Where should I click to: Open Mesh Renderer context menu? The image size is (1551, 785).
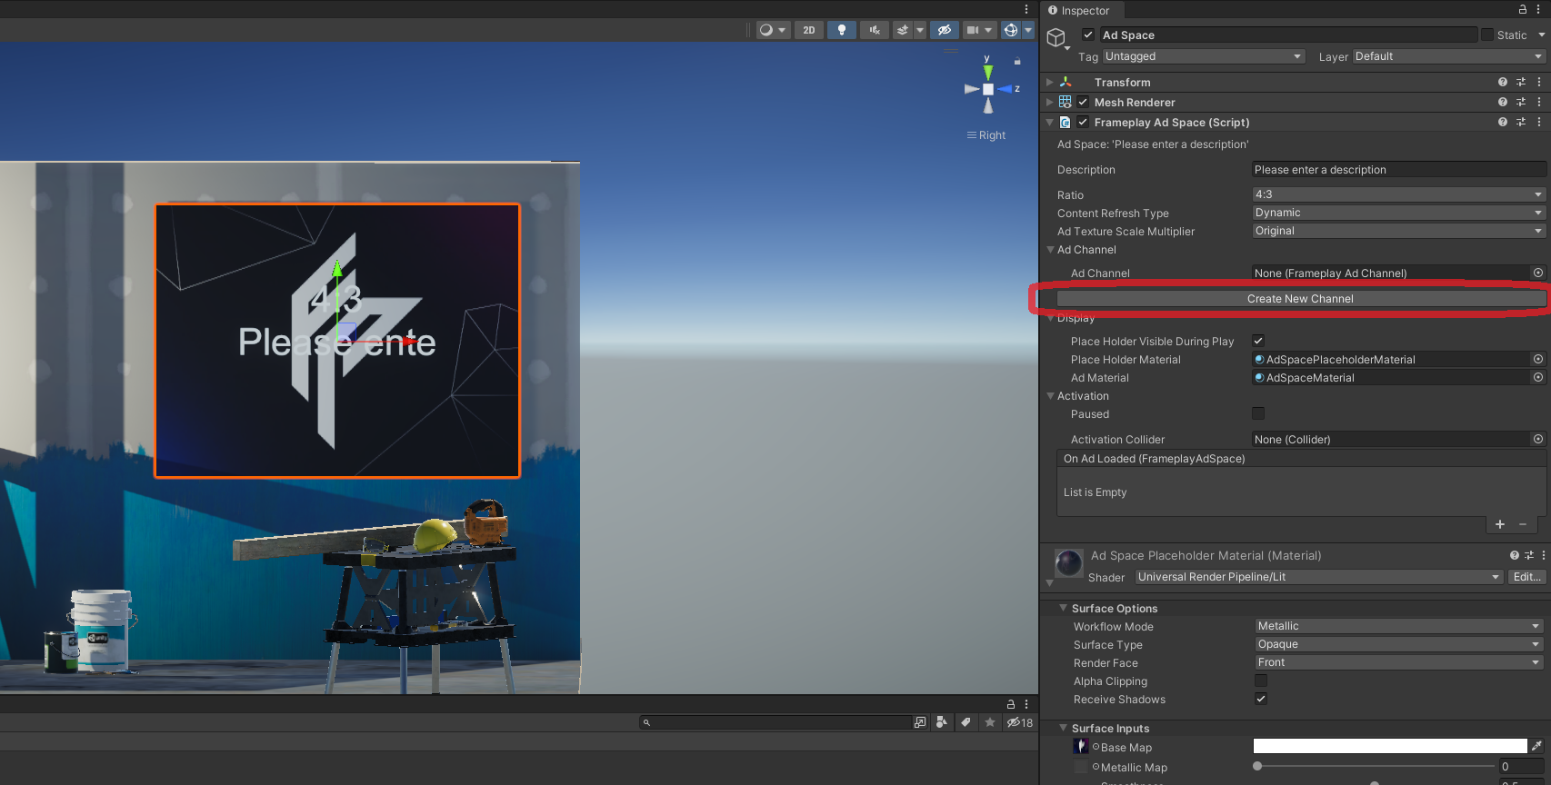click(1539, 102)
